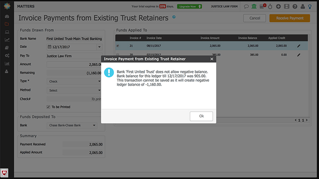Screen dimensions: 319x179
Task: Close the Invoice Payment dialog with X
Action: [211, 59]
